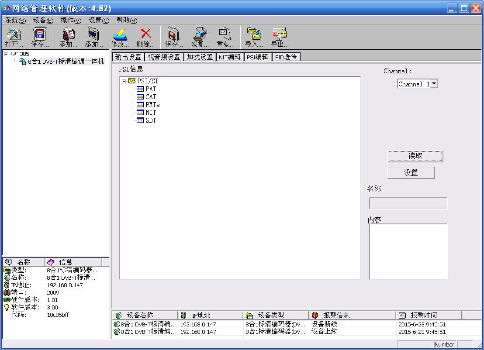Click the 读取 (Read) button
This screenshot has height=350, width=484.
(415, 156)
